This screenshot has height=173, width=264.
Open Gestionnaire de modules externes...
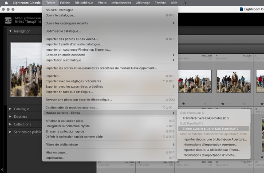(110, 108)
